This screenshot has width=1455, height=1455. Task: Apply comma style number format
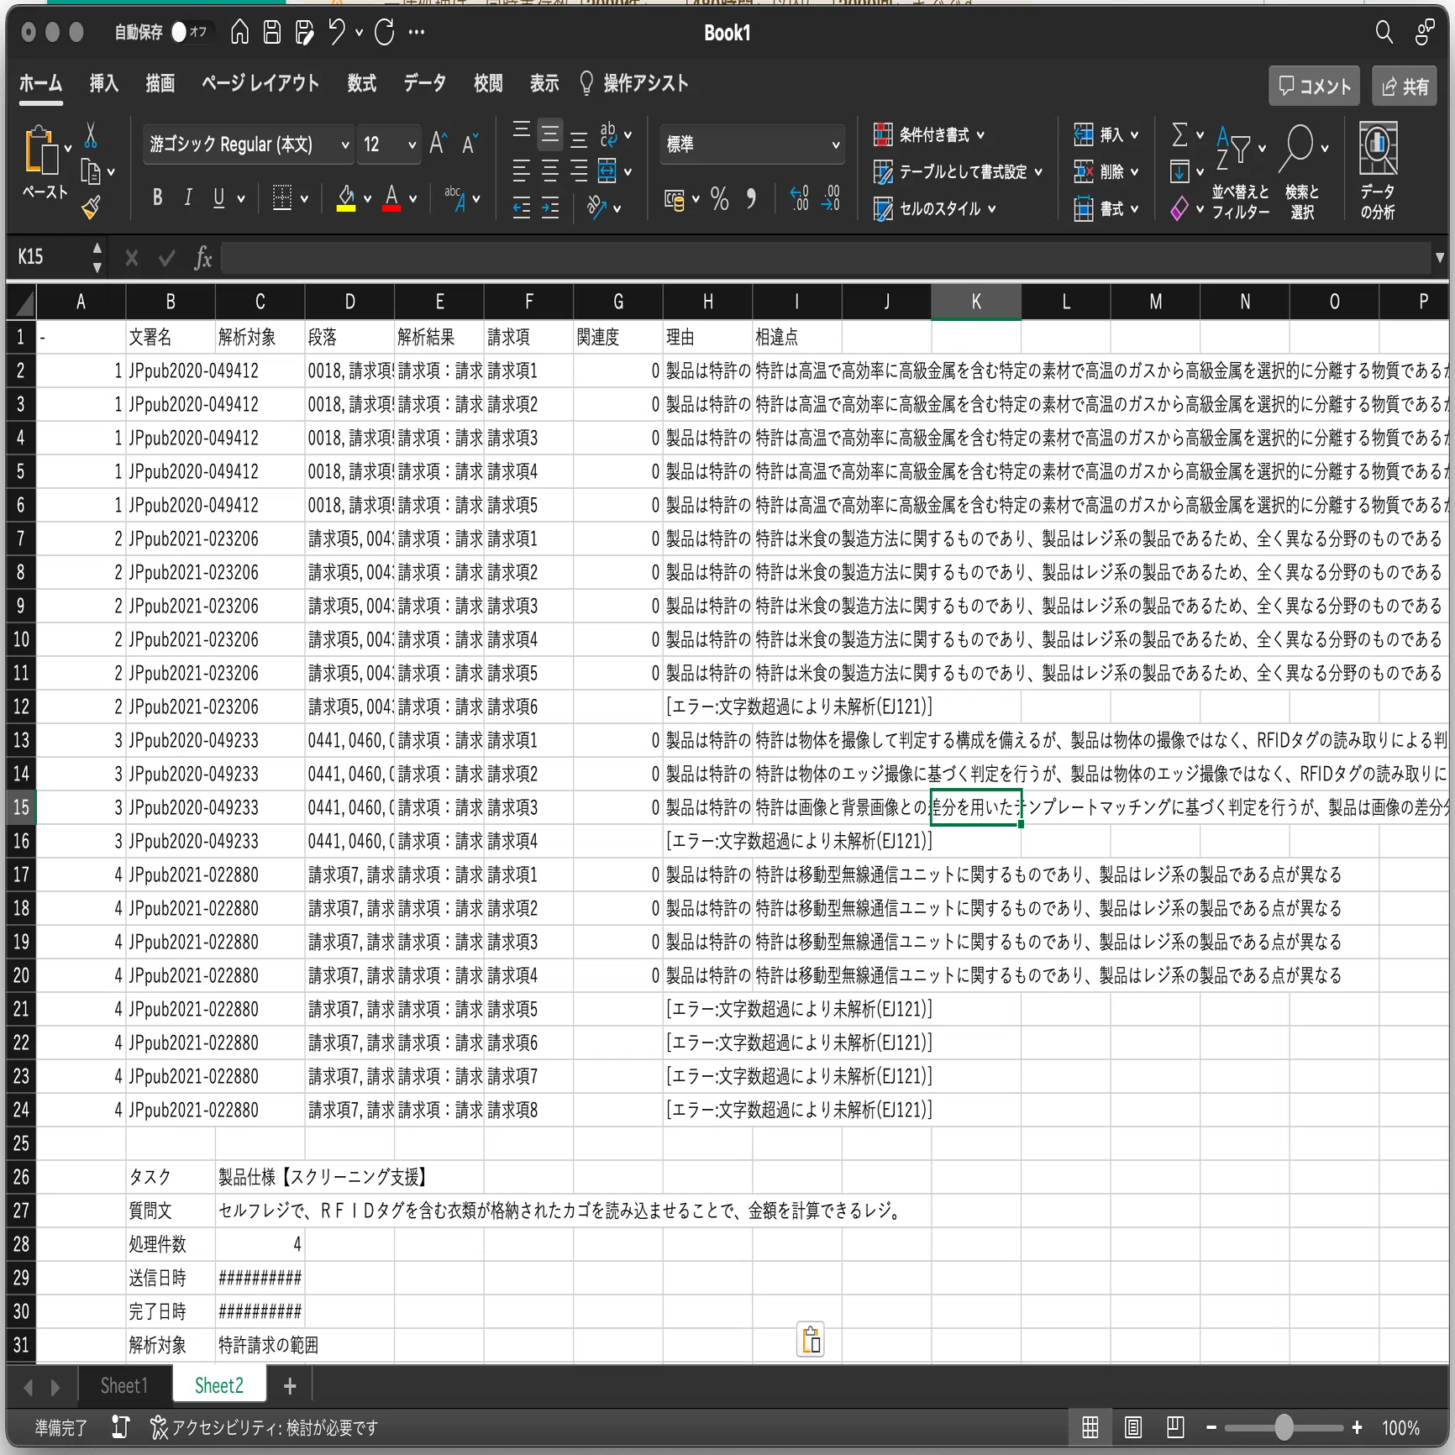(751, 199)
